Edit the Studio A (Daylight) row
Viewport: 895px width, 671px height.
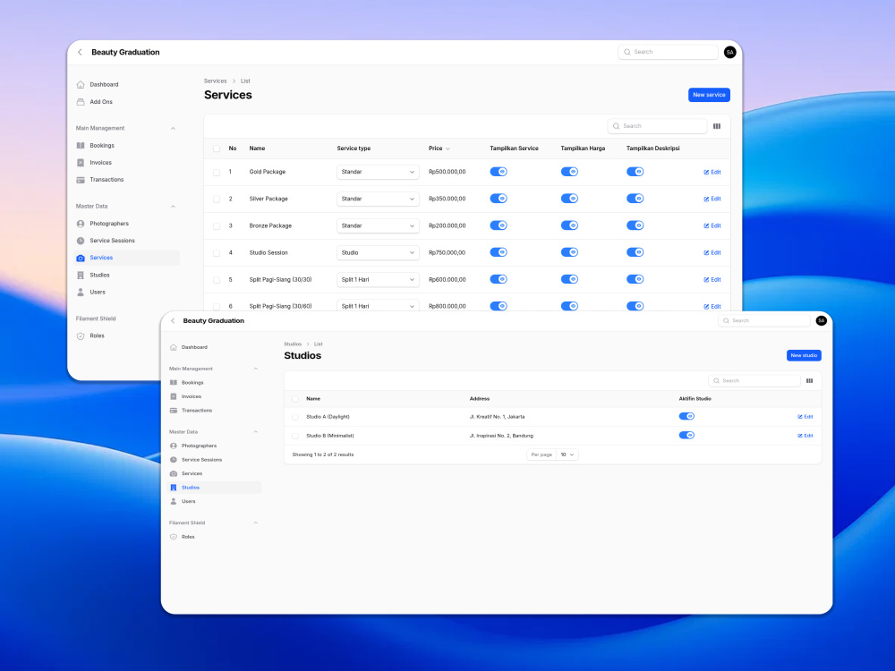805,417
